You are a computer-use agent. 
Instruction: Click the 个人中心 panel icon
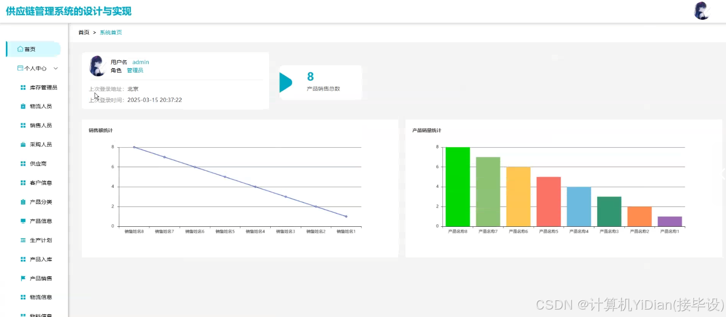(x=20, y=68)
